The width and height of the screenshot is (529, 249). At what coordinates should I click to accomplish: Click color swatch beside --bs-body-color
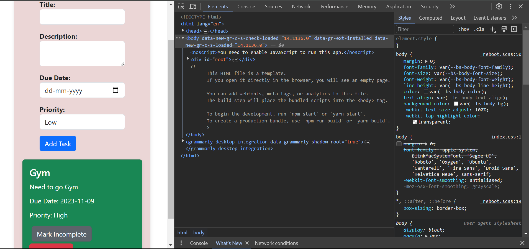pos(426,91)
